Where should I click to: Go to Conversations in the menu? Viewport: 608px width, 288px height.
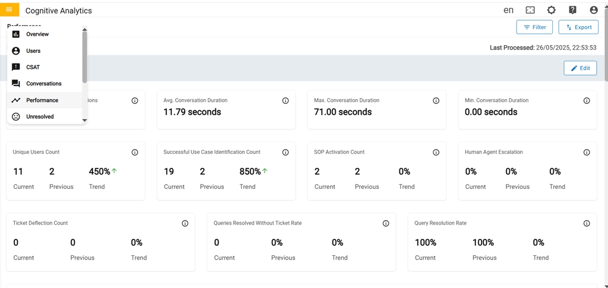tap(44, 84)
